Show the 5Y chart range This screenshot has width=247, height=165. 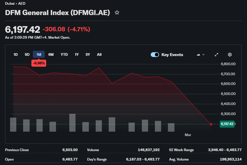(x=88, y=55)
